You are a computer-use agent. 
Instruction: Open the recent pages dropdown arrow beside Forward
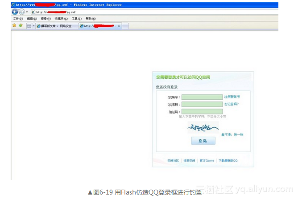[x=27, y=12]
